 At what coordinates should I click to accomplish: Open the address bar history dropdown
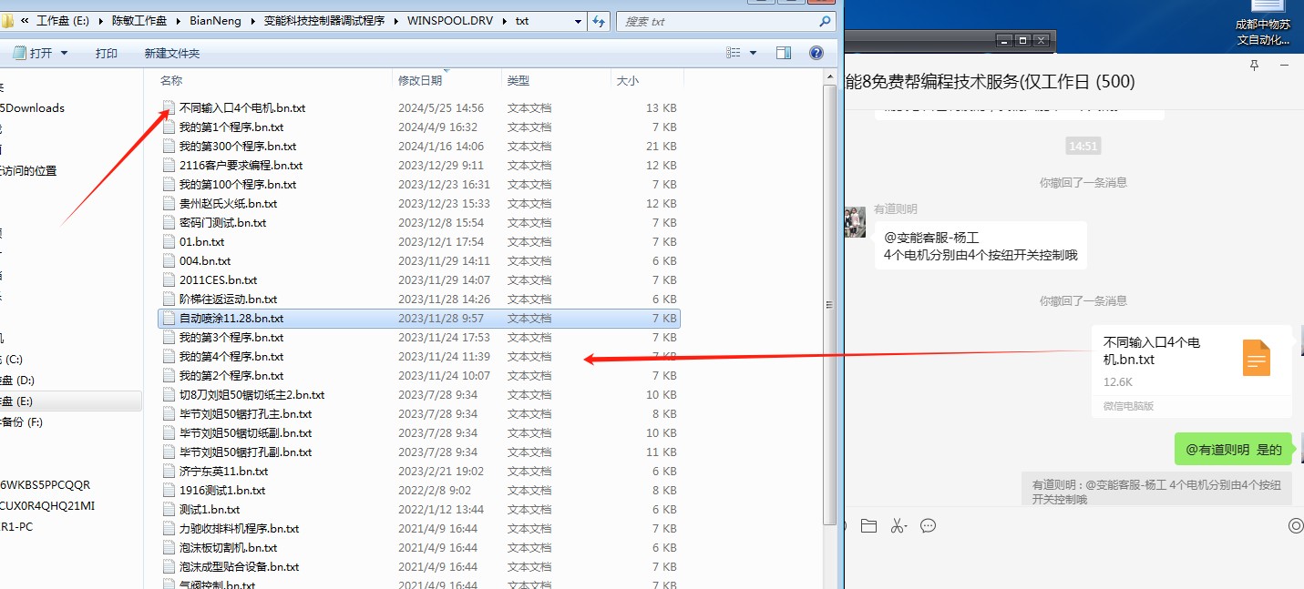coord(580,21)
